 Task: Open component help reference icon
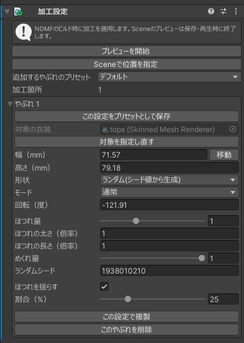pyautogui.click(x=211, y=11)
